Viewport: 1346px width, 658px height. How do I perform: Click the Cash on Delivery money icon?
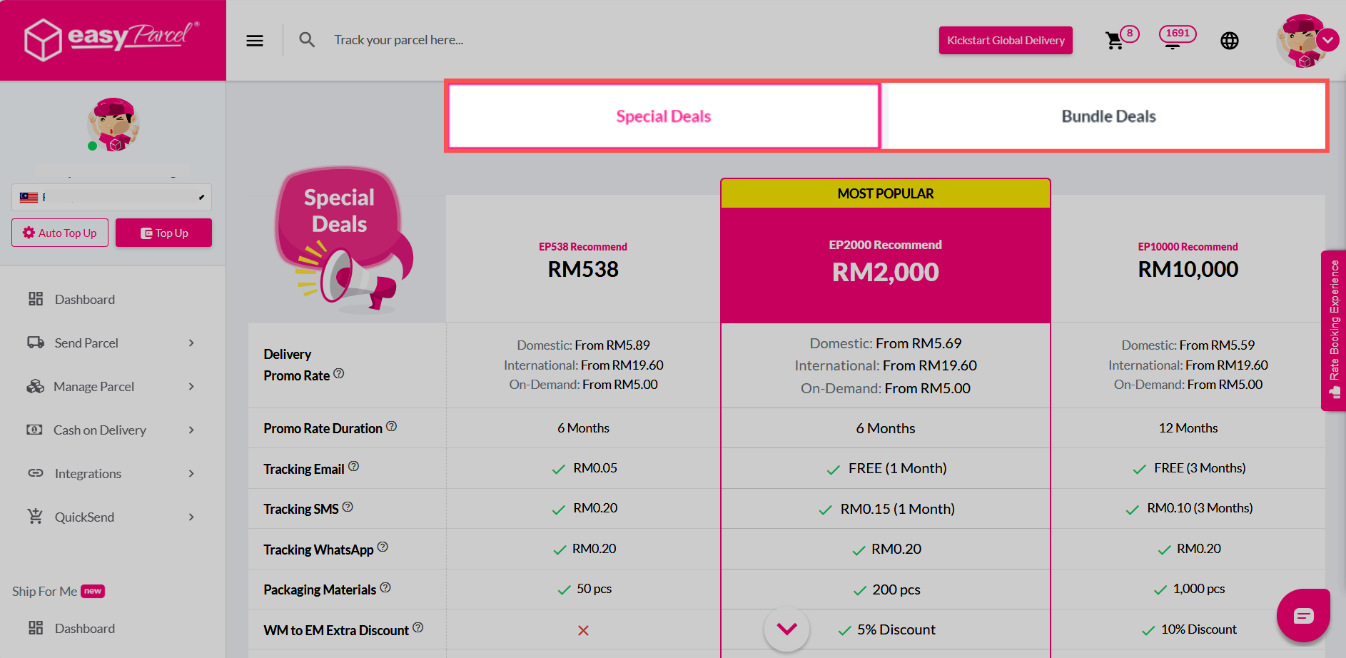pyautogui.click(x=34, y=430)
